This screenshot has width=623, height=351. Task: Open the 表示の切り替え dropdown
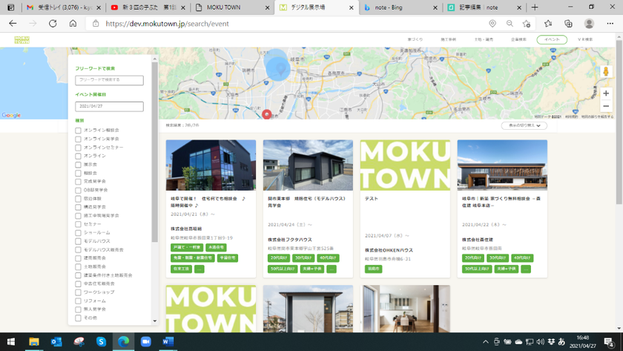point(524,125)
